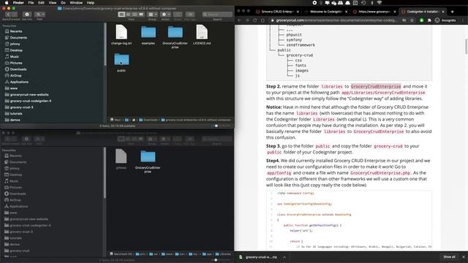This screenshot has width=468, height=263.
Task: Switch to icon view in top Finder toolbar
Action: (121, 15)
